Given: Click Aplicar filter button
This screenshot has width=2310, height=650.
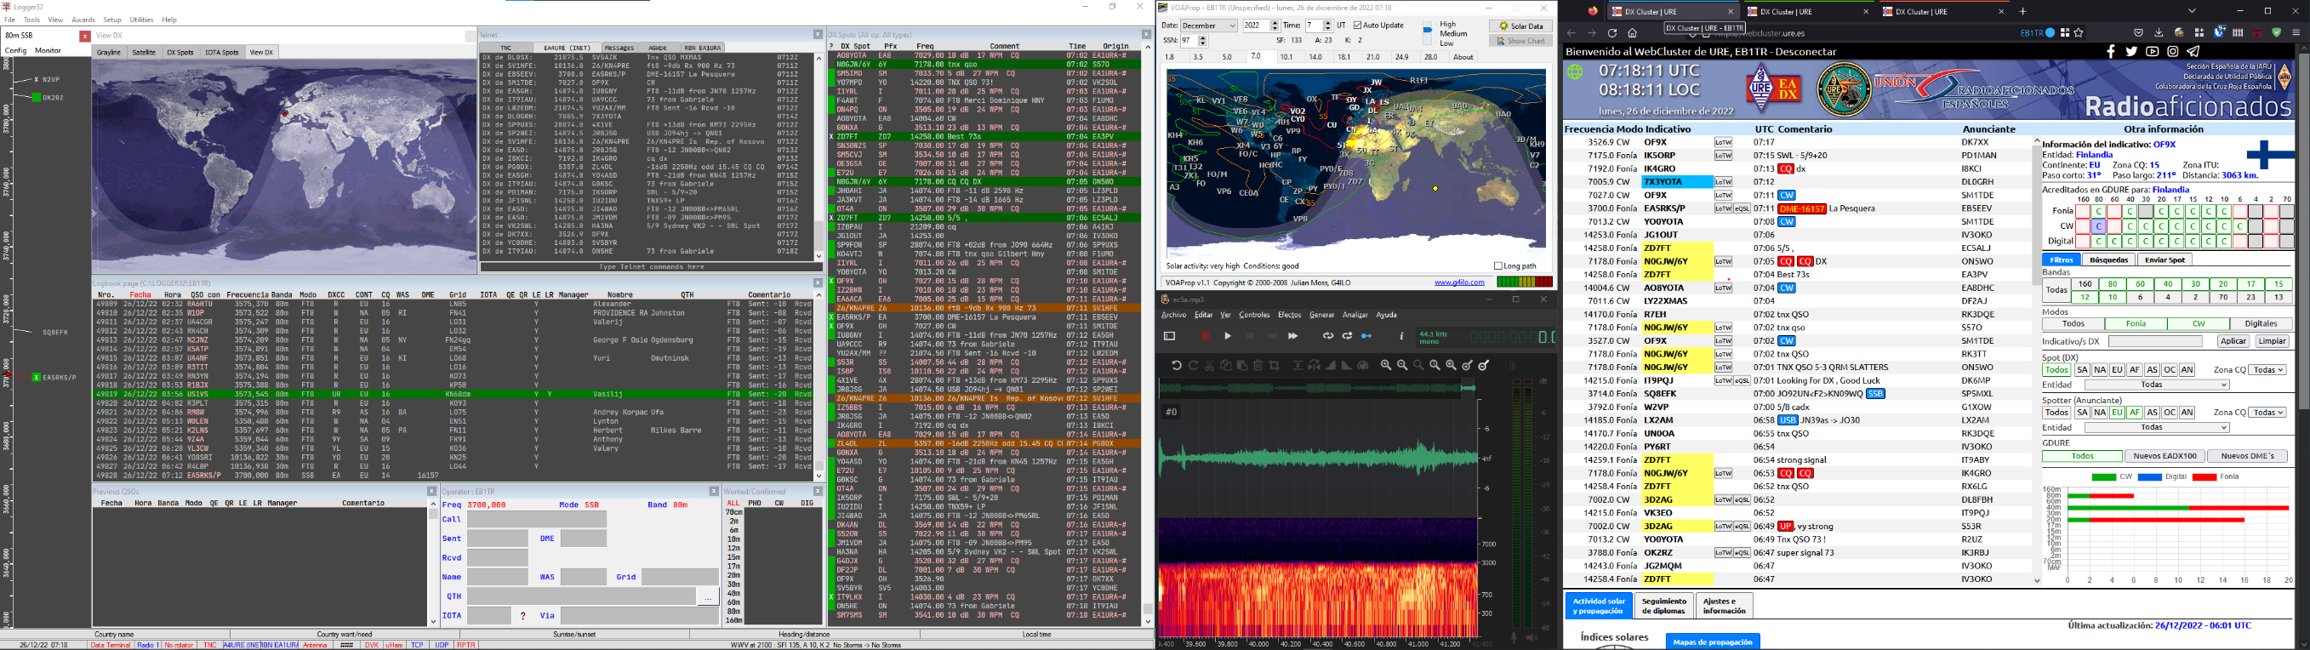Looking at the screenshot, I should (2233, 341).
